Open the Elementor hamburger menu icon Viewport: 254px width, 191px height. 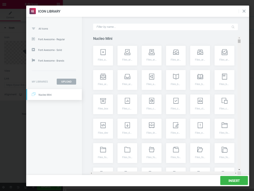click(4, 4)
